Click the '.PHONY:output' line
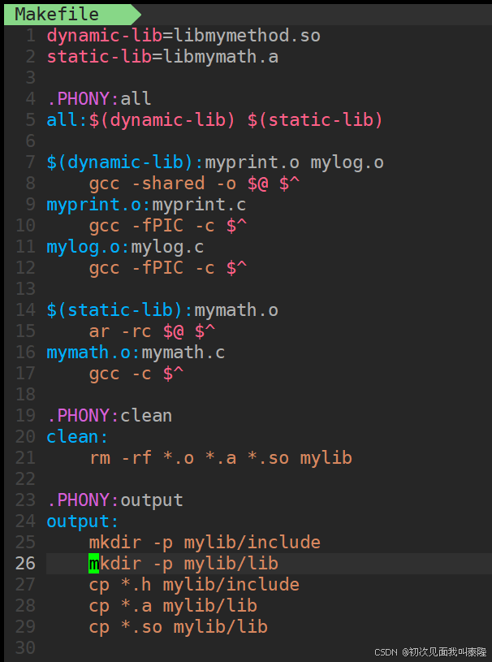This screenshot has height=662, width=492. point(114,500)
